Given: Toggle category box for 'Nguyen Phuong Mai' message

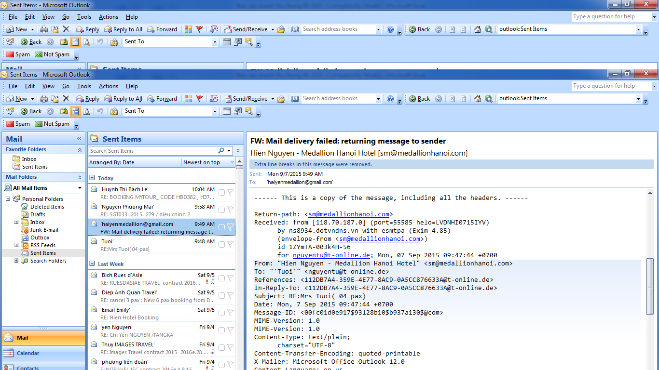Looking at the screenshot, I should pos(221,210).
